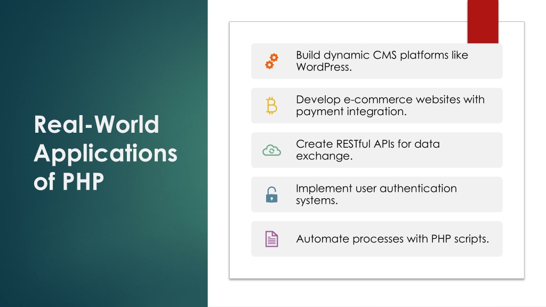Select the "Create RESTful APIs for data exchange." text

pos(368,150)
